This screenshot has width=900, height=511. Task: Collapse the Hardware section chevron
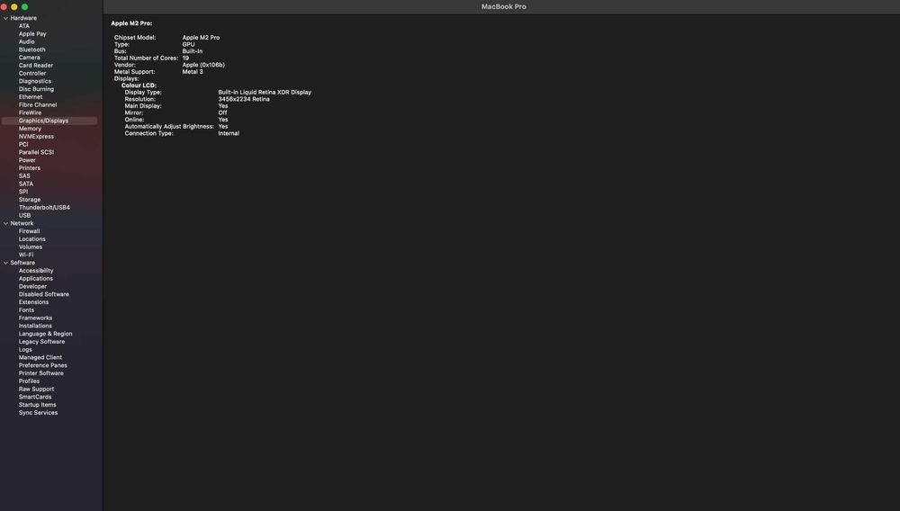coord(5,18)
